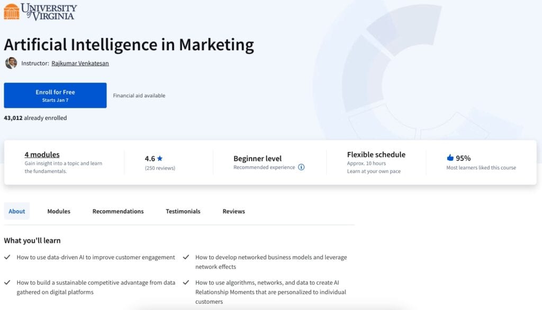This screenshot has width=542, height=310.
Task: Click 'Recommended experience' label
Action: tap(264, 167)
